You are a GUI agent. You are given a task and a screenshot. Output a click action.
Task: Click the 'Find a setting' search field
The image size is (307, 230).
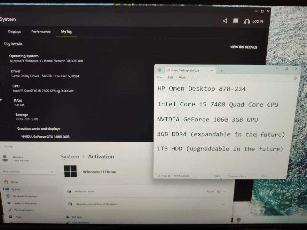[x=28, y=172]
